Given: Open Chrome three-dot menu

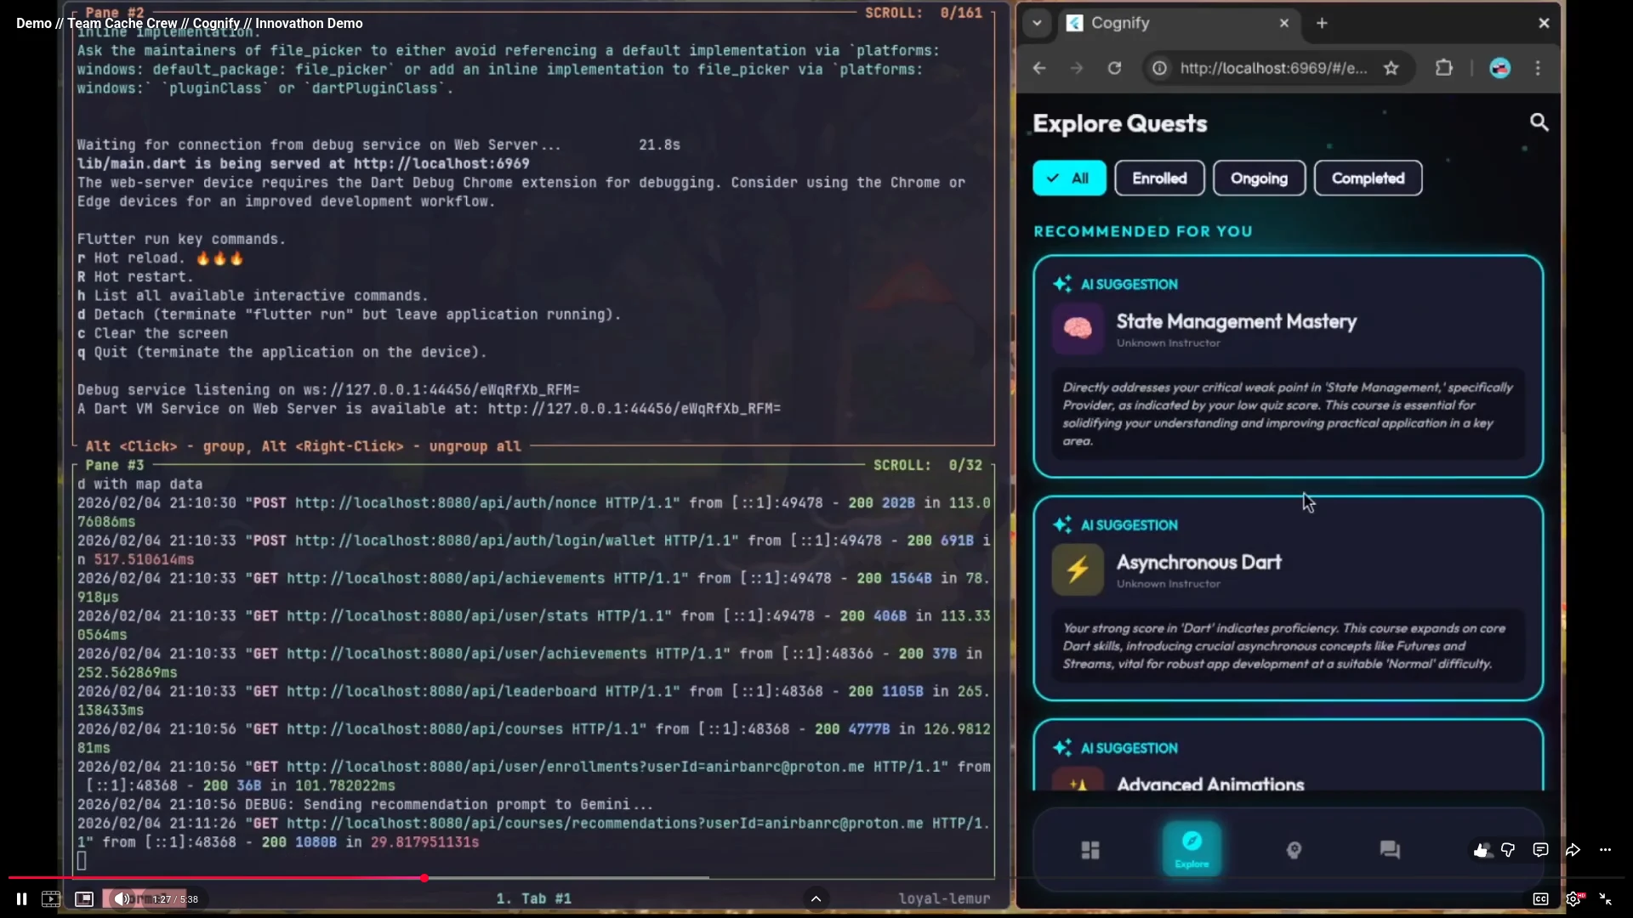Looking at the screenshot, I should point(1538,68).
